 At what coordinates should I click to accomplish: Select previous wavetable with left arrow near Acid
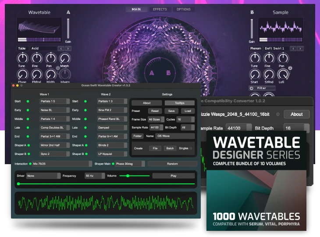point(61,49)
